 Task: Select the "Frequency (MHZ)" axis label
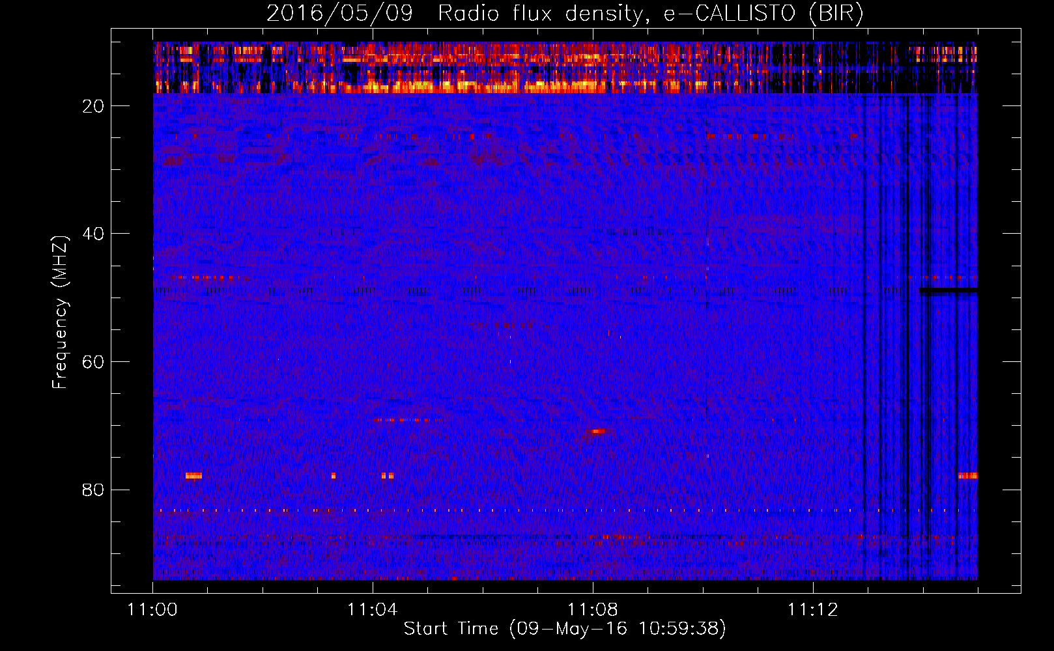pos(60,312)
